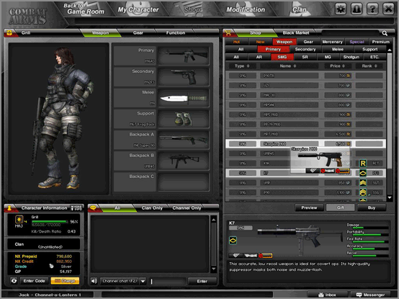Image resolution: width=399 pixels, height=299 pixels.
Task: Click the NX Charge button
Action: [x=65, y=281]
